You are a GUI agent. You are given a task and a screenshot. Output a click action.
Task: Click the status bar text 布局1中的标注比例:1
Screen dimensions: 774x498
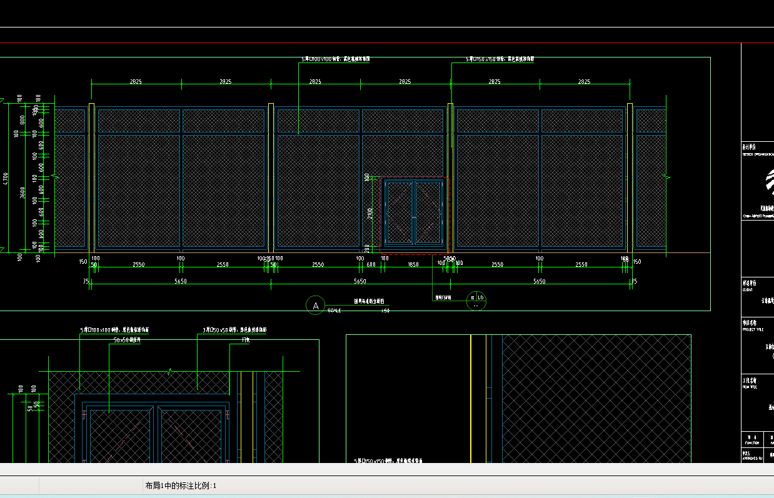181,486
